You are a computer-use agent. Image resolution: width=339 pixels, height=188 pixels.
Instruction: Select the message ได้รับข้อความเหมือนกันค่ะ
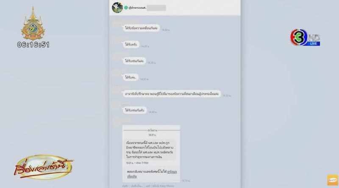[142, 28]
